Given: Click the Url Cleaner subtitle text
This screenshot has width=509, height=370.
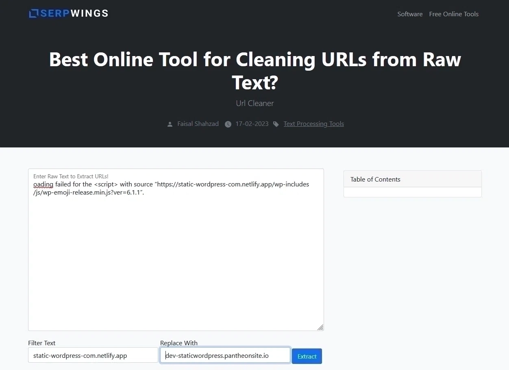Looking at the screenshot, I should point(254,103).
